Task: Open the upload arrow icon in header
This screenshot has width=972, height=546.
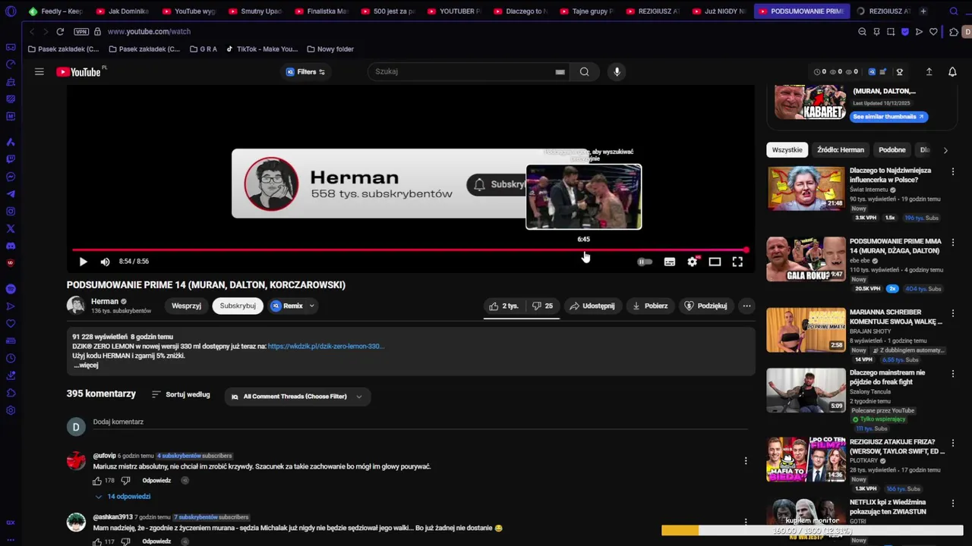Action: [929, 72]
